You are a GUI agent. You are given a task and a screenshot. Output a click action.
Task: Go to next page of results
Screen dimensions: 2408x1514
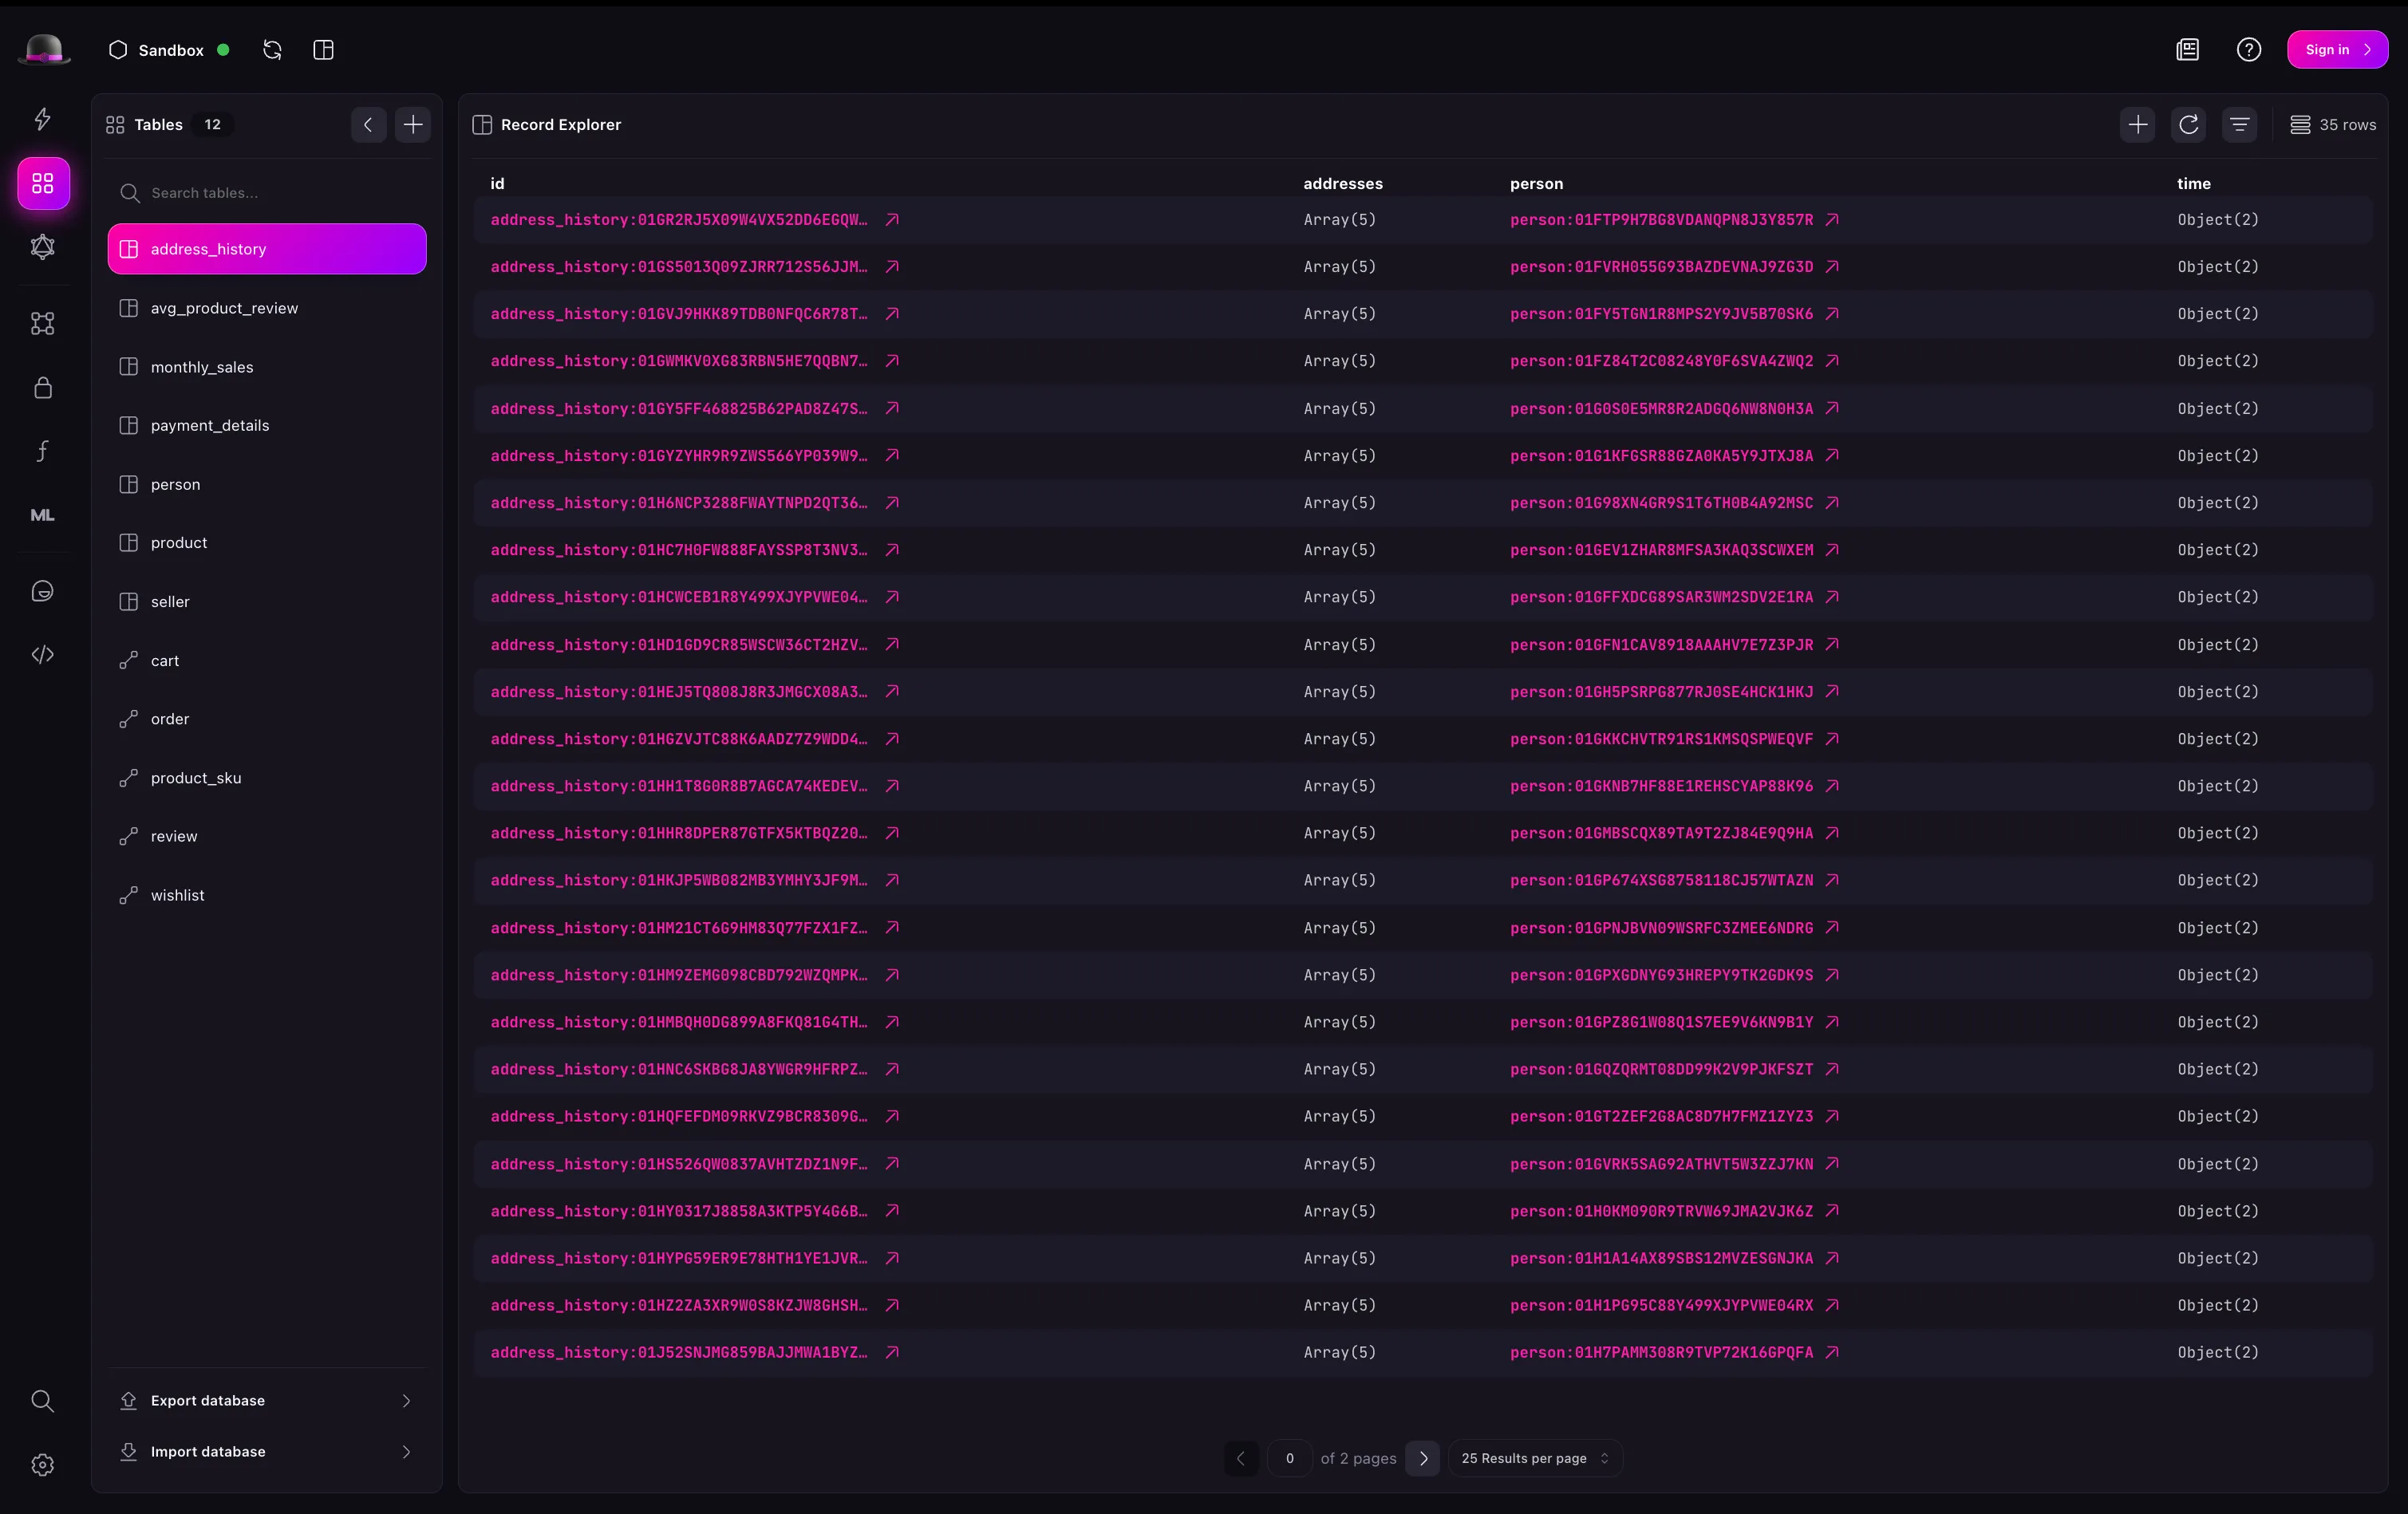[x=1423, y=1458]
